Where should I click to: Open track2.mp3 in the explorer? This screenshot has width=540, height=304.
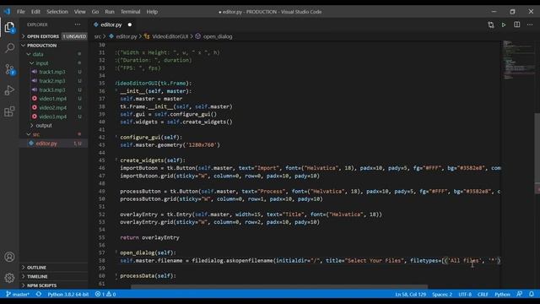click(x=54, y=81)
